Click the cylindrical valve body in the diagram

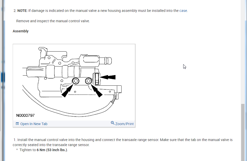click(x=54, y=72)
